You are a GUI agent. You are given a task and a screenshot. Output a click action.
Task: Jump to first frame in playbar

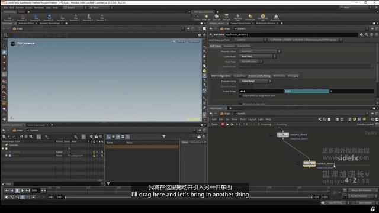pyautogui.click(x=7, y=191)
